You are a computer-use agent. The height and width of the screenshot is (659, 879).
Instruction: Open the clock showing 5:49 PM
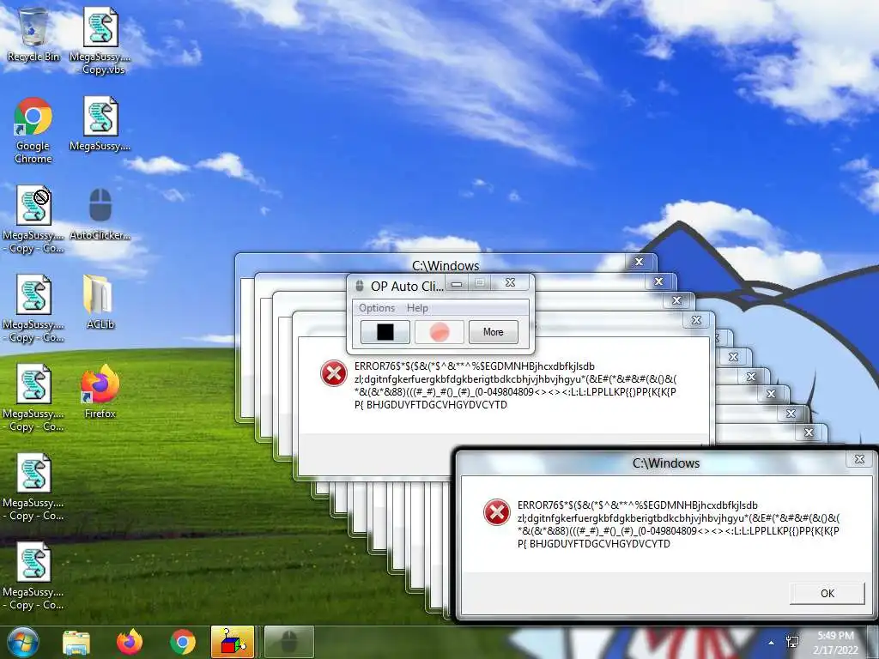(x=836, y=642)
